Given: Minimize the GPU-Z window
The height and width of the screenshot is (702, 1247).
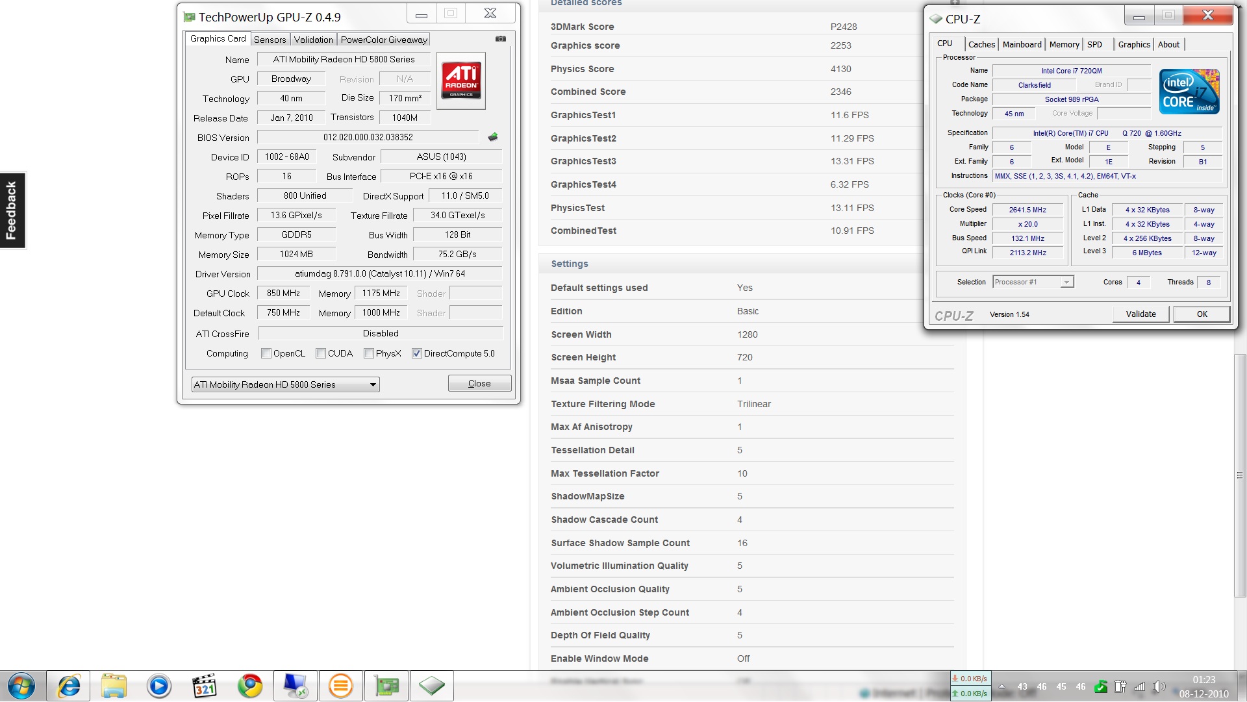Looking at the screenshot, I should pos(422,14).
